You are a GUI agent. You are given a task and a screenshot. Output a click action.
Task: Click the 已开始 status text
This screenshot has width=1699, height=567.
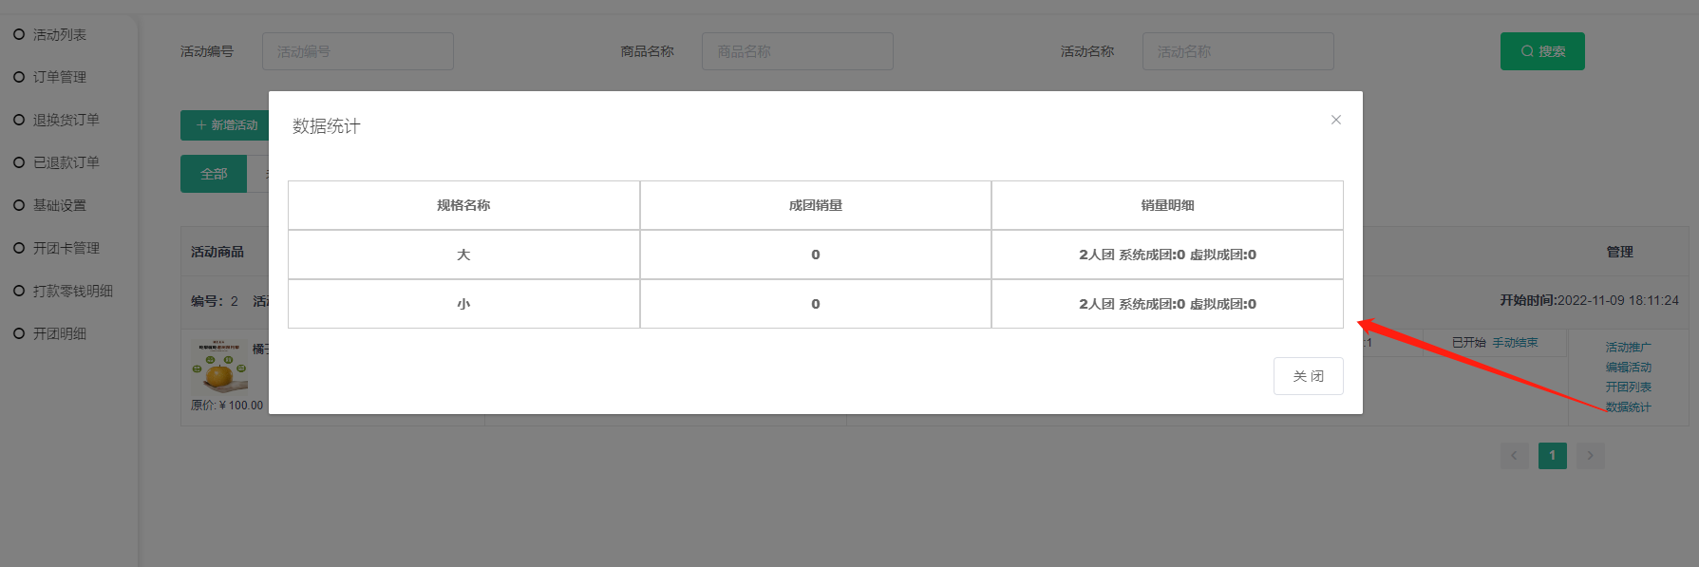pos(1468,343)
